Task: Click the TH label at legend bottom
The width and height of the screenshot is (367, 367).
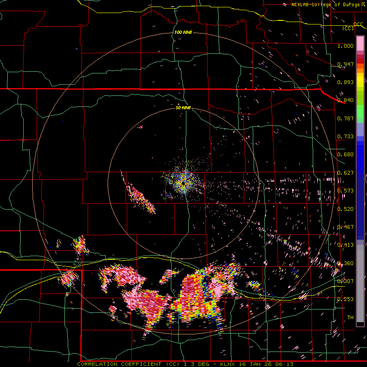Action: (350, 318)
